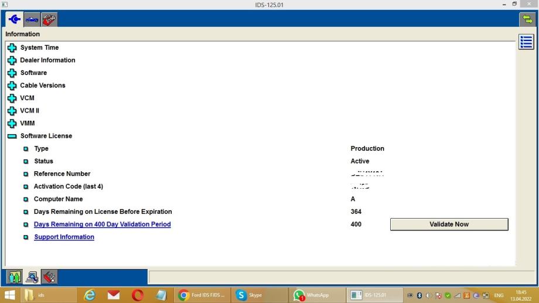This screenshot has width=539, height=303.
Task: Open the ids folder in taskbar
Action: click(48, 295)
